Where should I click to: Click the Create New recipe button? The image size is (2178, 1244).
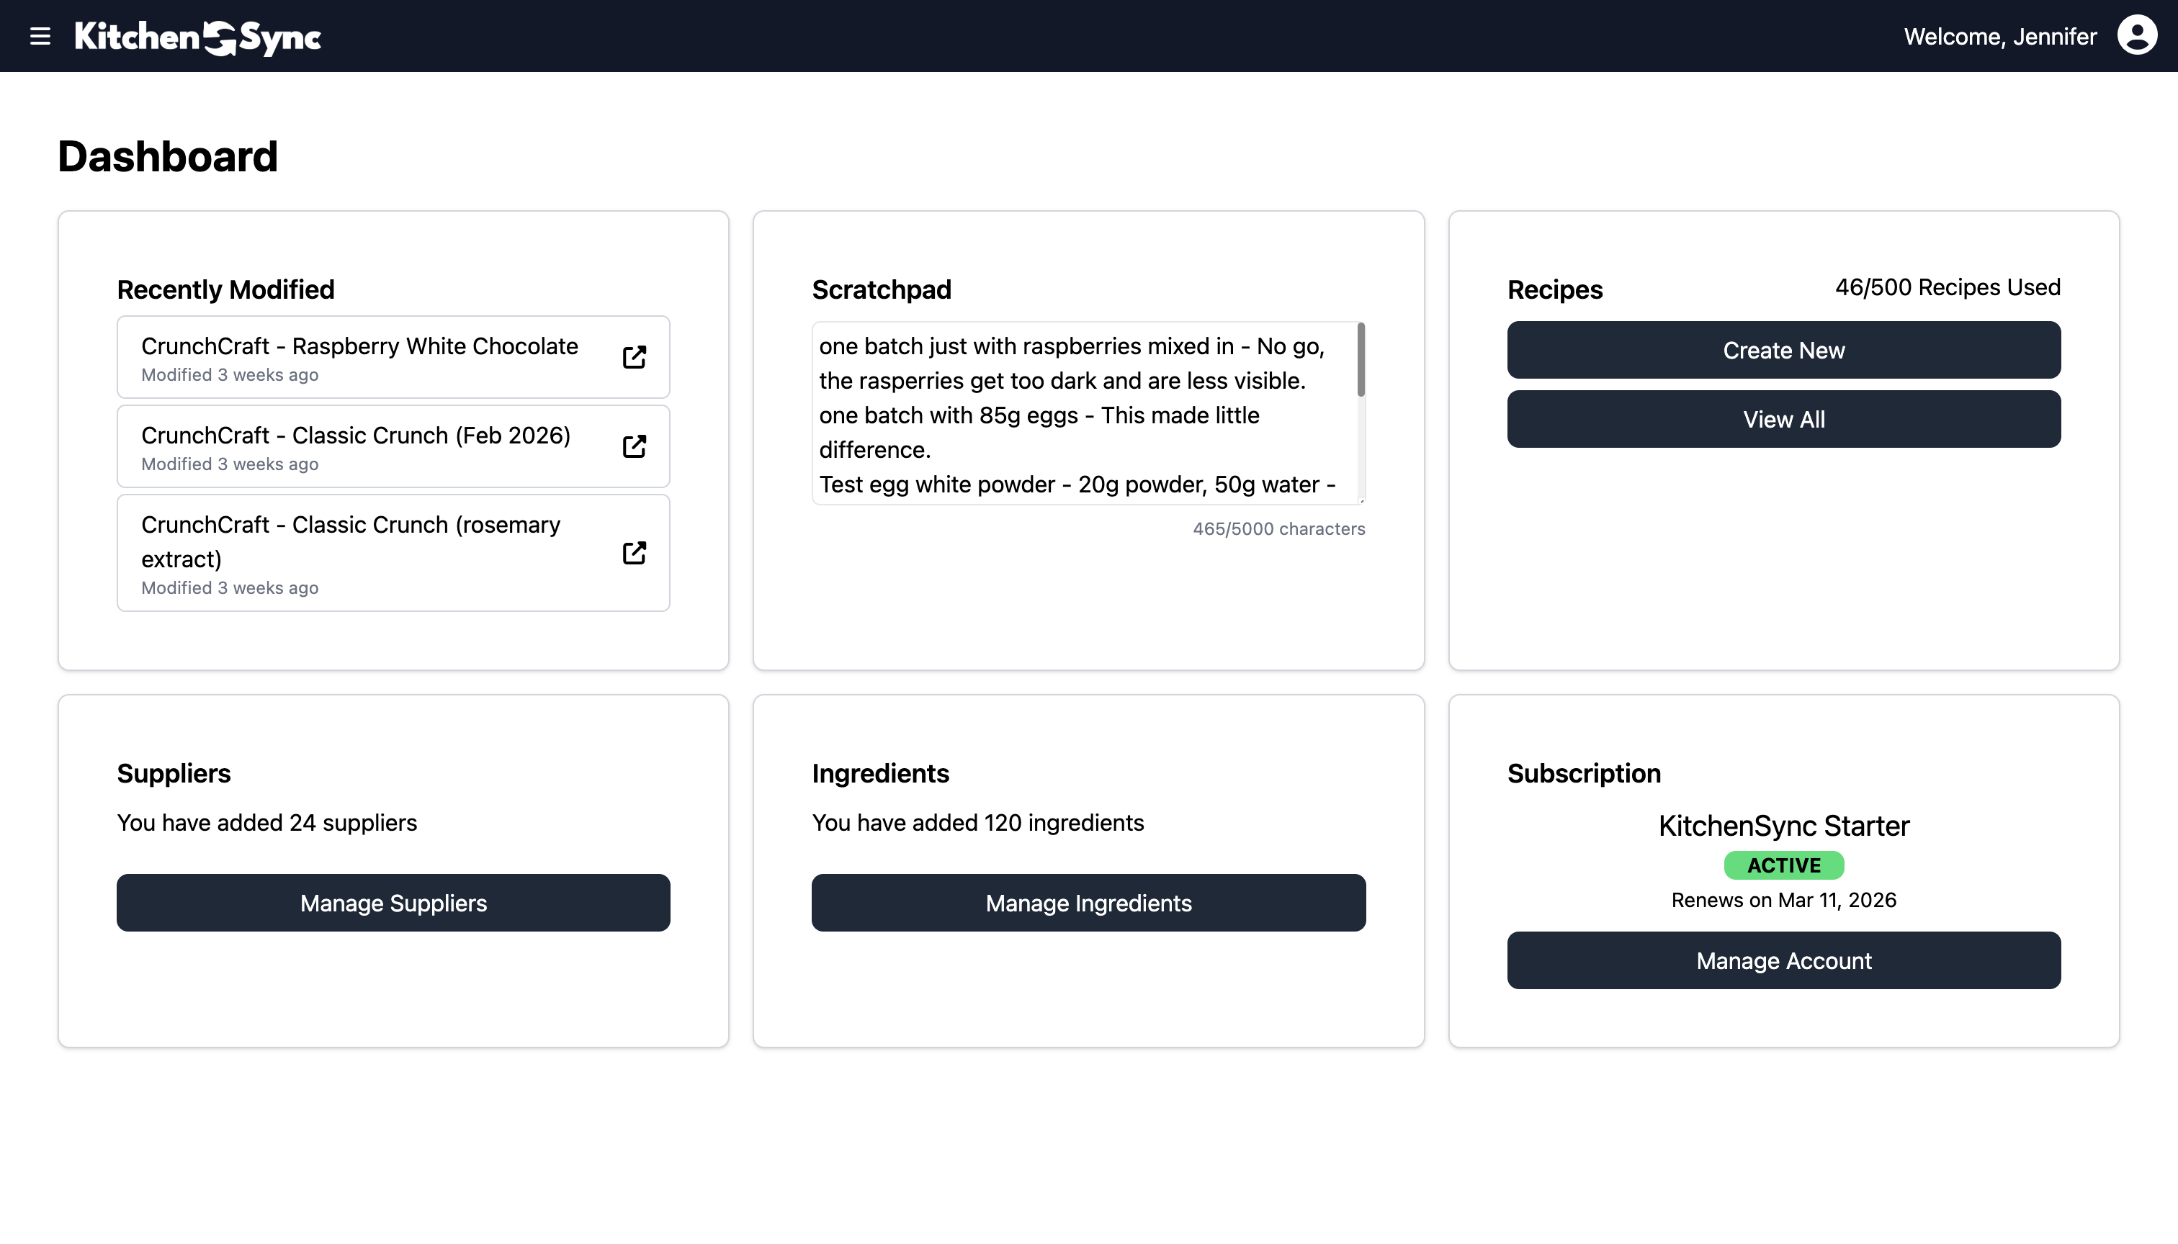pyautogui.click(x=1783, y=349)
